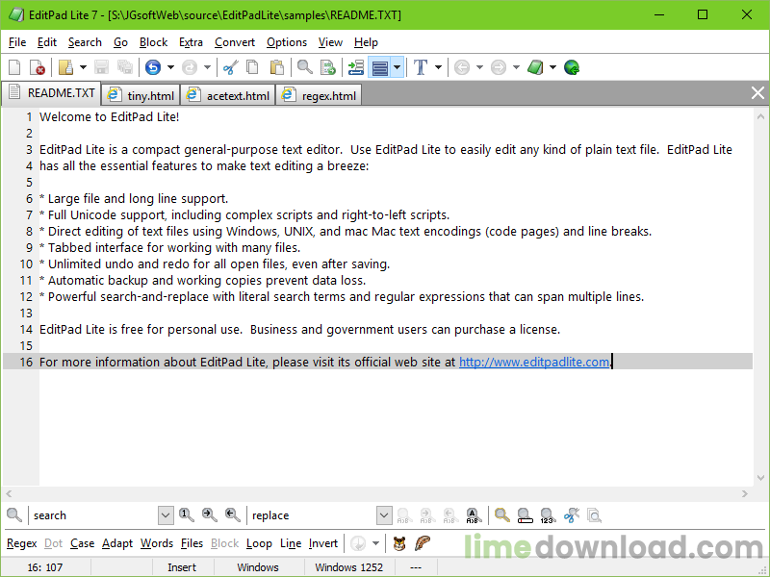This screenshot has width=770, height=577.
Task: Click the indent/line numbers icon with green arrow
Action: click(x=355, y=67)
